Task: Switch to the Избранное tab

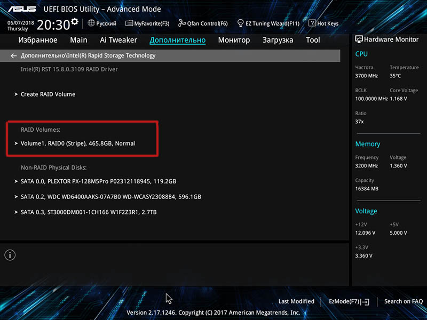Action: pos(38,40)
